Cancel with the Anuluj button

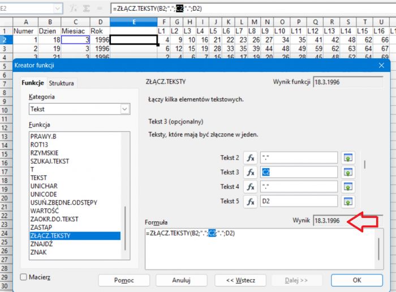coord(182,280)
